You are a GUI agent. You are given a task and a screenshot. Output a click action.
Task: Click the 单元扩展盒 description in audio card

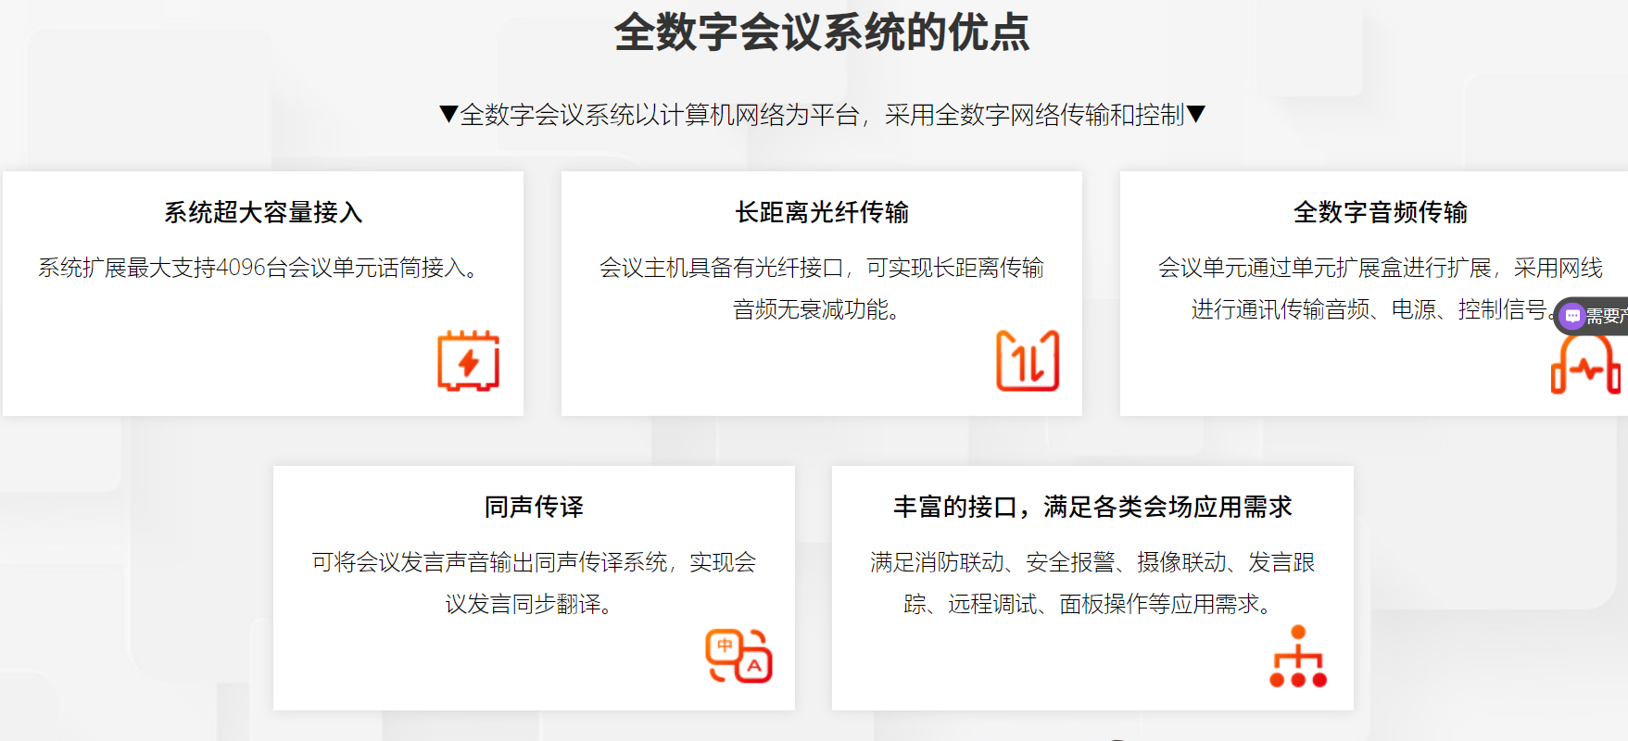[1380, 268]
